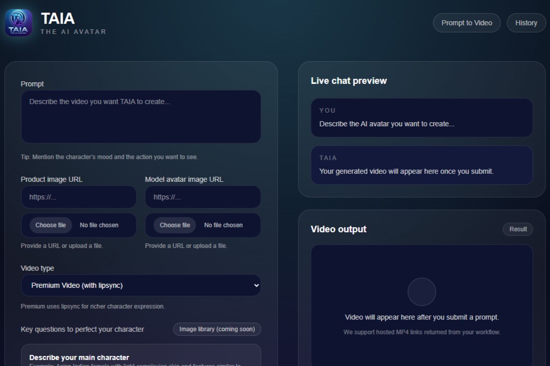This screenshot has width=550, height=366.
Task: Click the TAIA logo icon
Action: 19,23
